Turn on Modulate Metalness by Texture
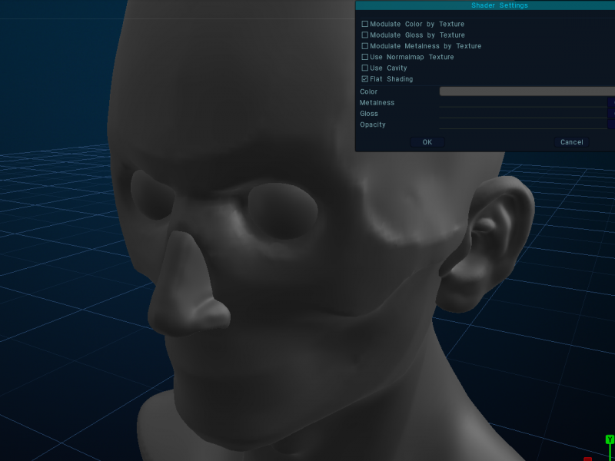The width and height of the screenshot is (615, 461). [365, 46]
